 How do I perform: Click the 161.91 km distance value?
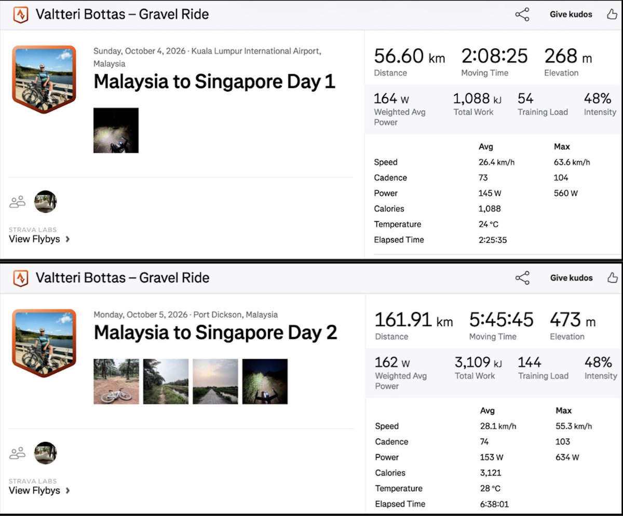click(x=413, y=320)
